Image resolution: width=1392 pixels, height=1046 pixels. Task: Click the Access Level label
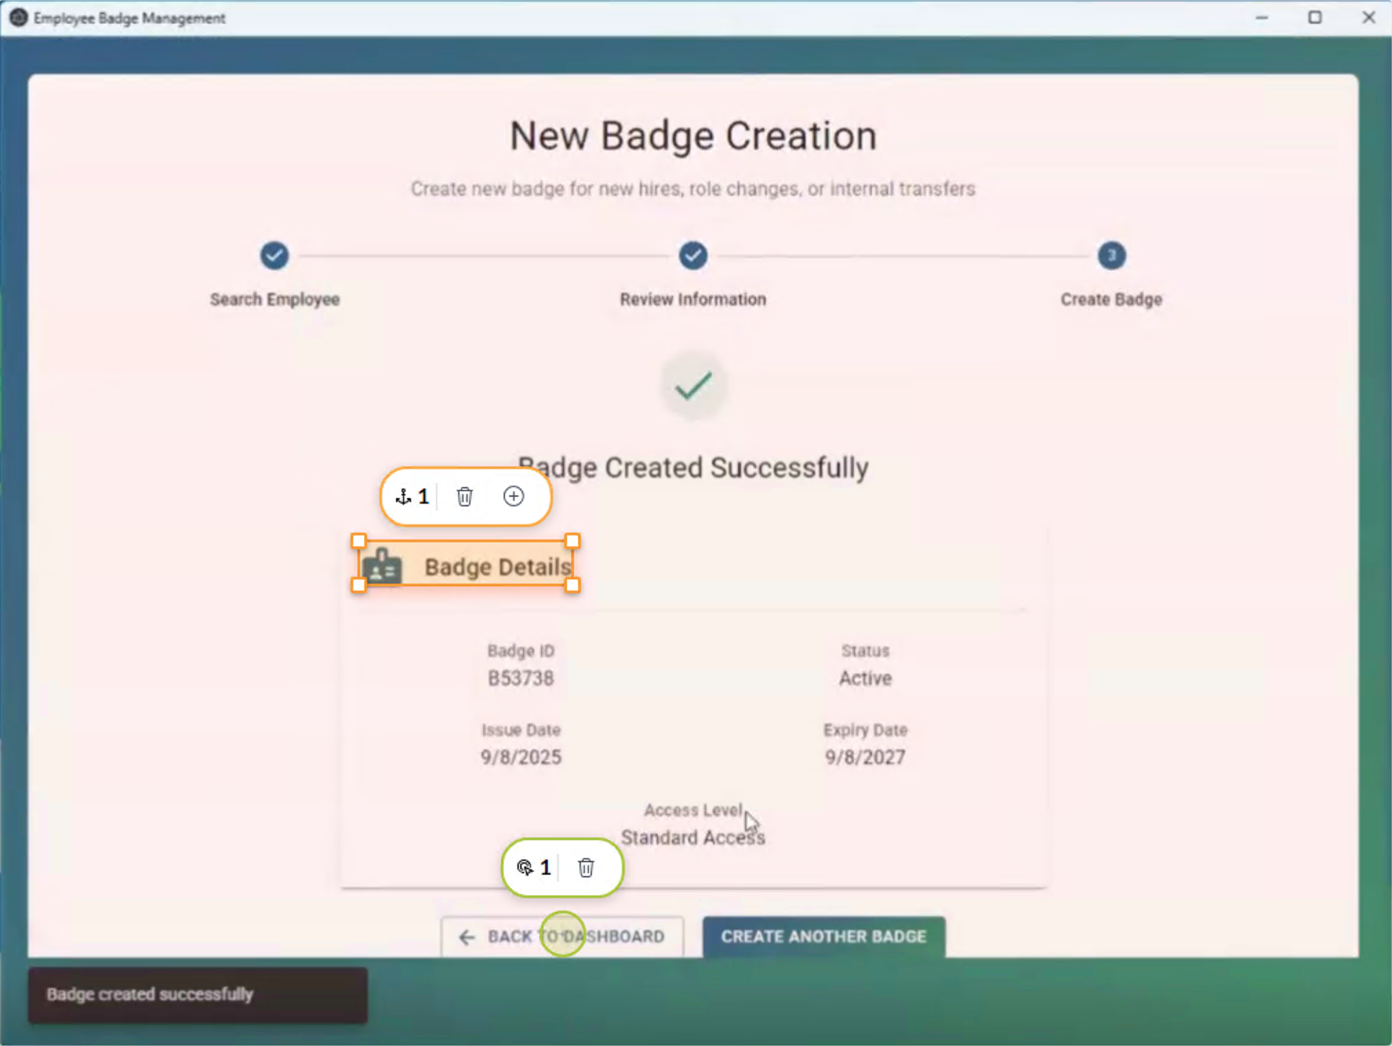(693, 810)
